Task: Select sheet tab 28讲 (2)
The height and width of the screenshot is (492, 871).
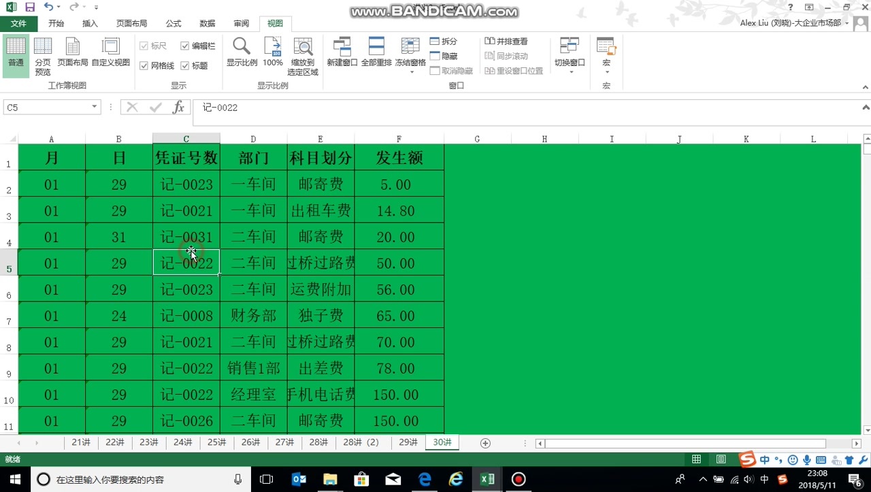Action: tap(361, 442)
